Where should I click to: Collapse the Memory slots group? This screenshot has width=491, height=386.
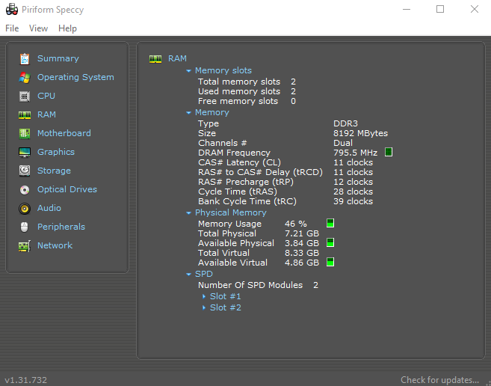click(x=188, y=71)
